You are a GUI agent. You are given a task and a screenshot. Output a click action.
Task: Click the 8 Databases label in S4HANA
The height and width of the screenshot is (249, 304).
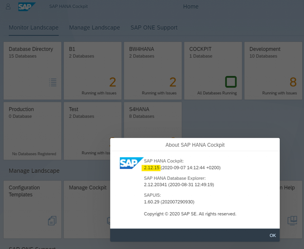click(142, 116)
